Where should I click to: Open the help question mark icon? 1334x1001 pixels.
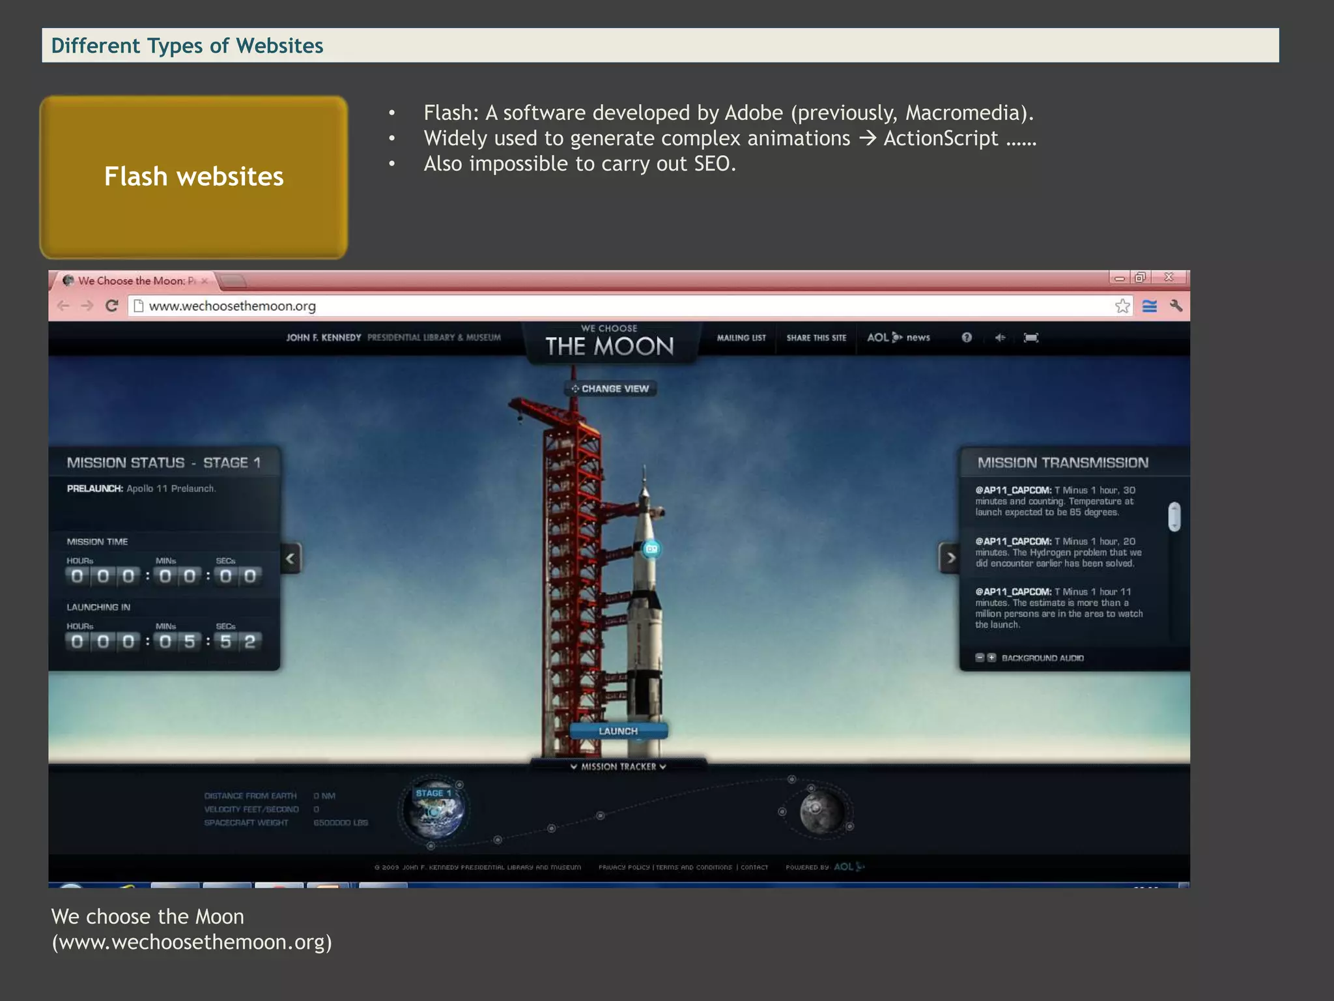tap(967, 337)
